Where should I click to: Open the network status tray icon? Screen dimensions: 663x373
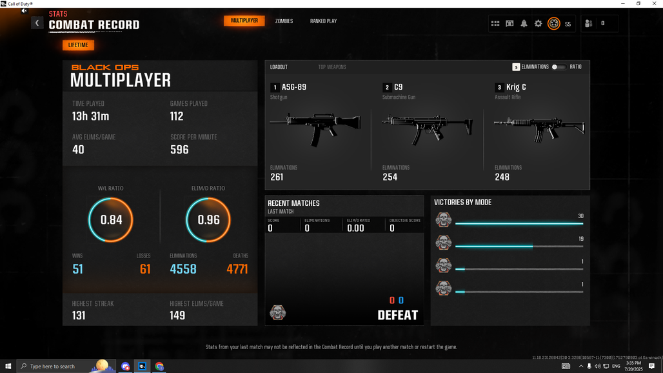click(x=606, y=367)
